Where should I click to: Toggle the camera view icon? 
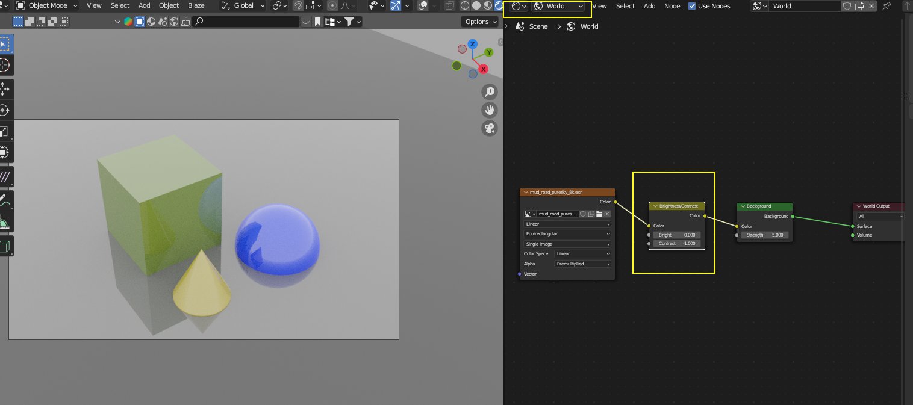490,128
